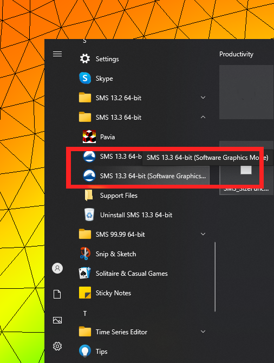Select the Pavia entry text
The height and width of the screenshot is (363, 274).
tap(107, 137)
